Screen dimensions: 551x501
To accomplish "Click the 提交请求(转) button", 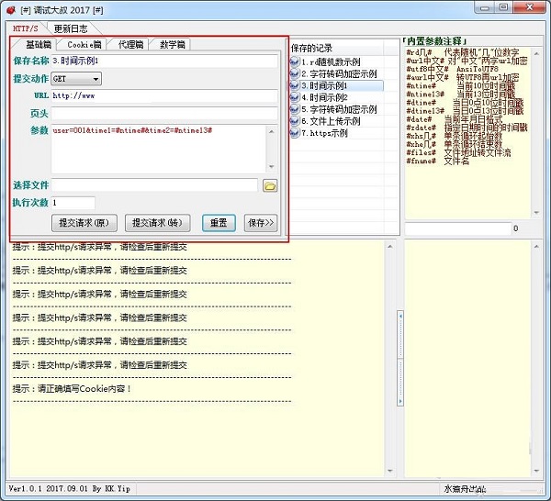I will pyautogui.click(x=159, y=223).
